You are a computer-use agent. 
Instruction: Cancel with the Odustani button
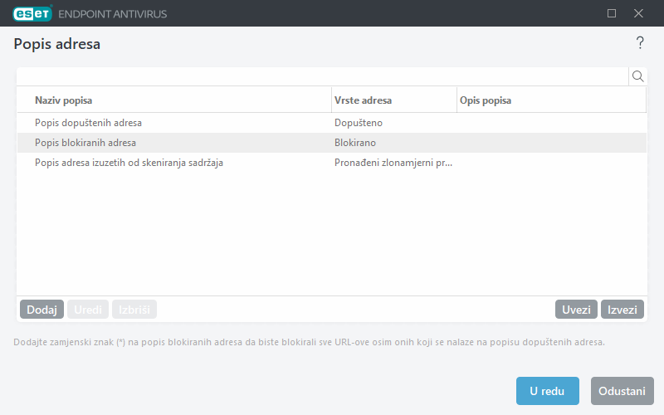pos(622,391)
